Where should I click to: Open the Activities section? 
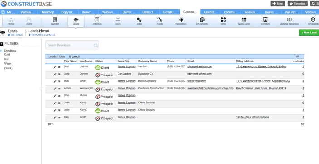pos(97,21)
